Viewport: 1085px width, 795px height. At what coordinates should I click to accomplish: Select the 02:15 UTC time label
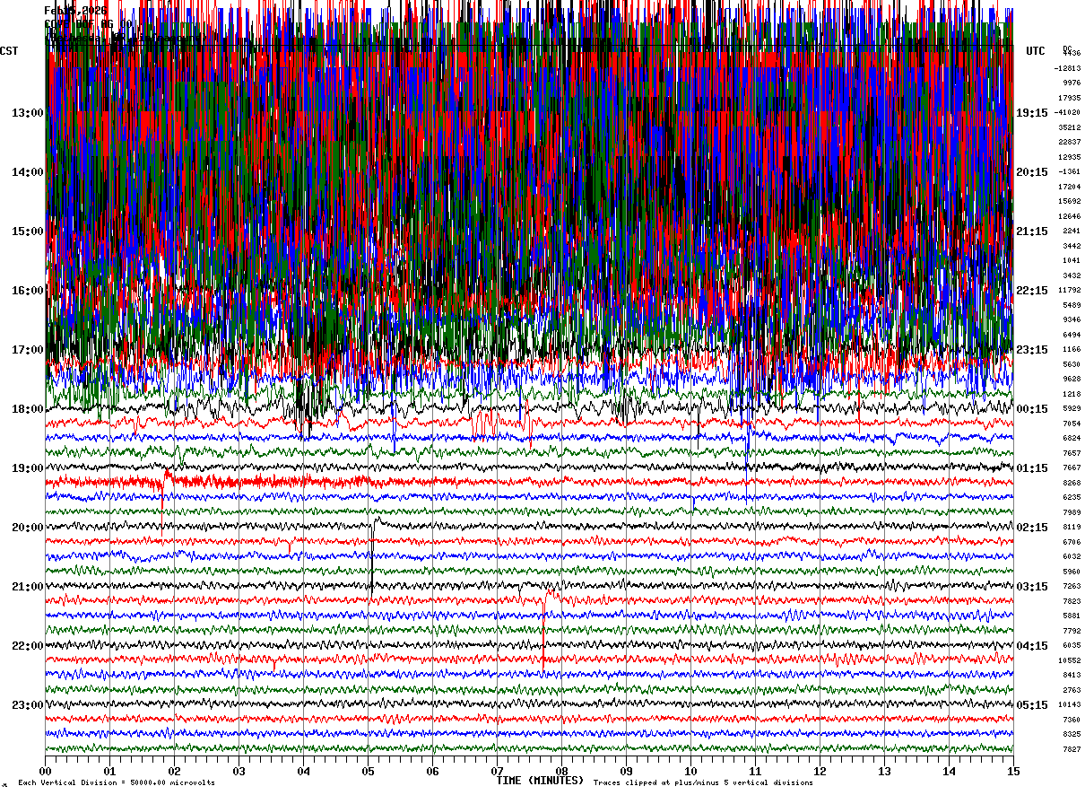point(1032,528)
